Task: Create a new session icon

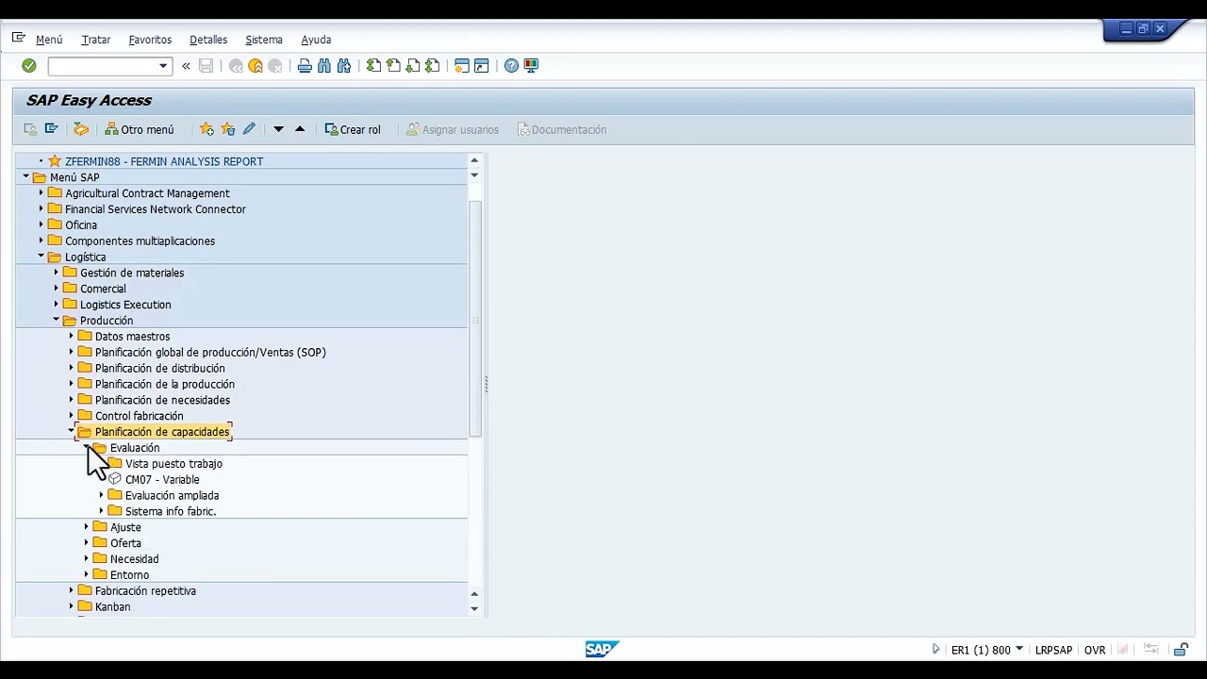Action: tap(462, 66)
